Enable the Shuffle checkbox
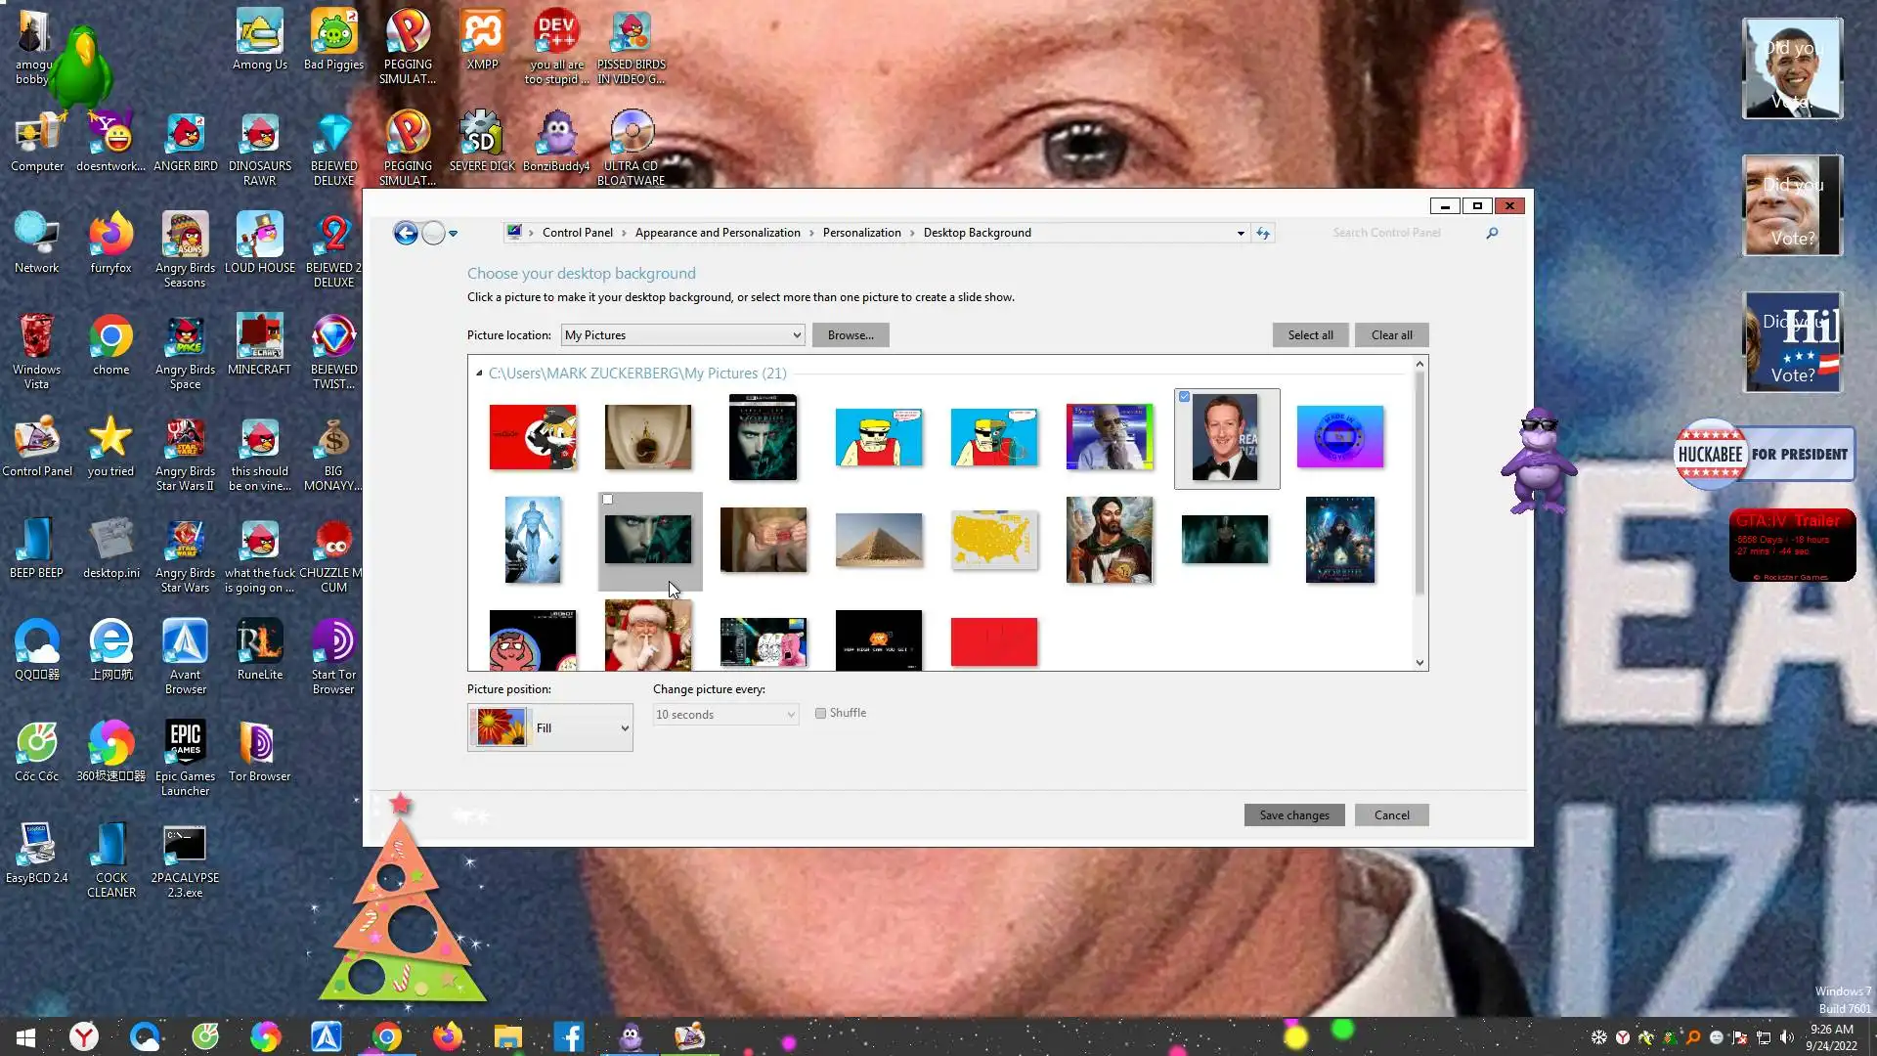 click(821, 714)
